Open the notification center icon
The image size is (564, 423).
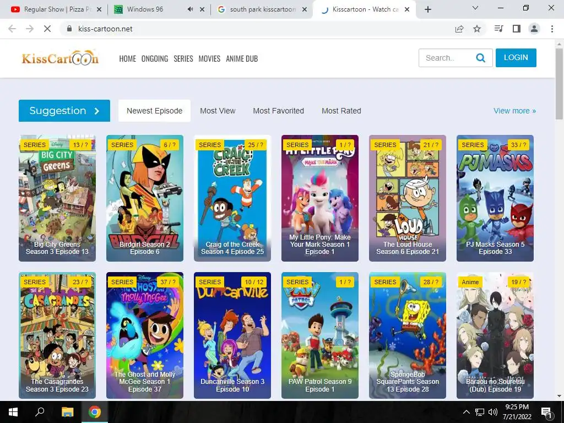pos(546,412)
